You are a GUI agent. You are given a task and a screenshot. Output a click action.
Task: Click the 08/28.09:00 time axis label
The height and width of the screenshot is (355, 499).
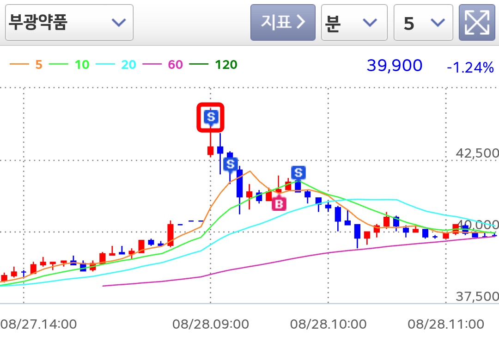coord(210,324)
